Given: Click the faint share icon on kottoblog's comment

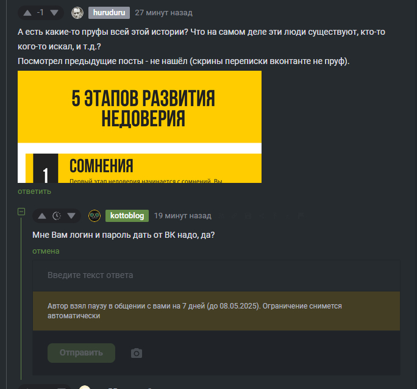Looking at the screenshot, I should point(262,216).
